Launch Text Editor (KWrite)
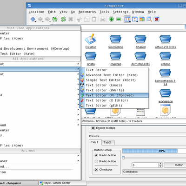This screenshot has height=186, width=186. (x=114, y=90)
